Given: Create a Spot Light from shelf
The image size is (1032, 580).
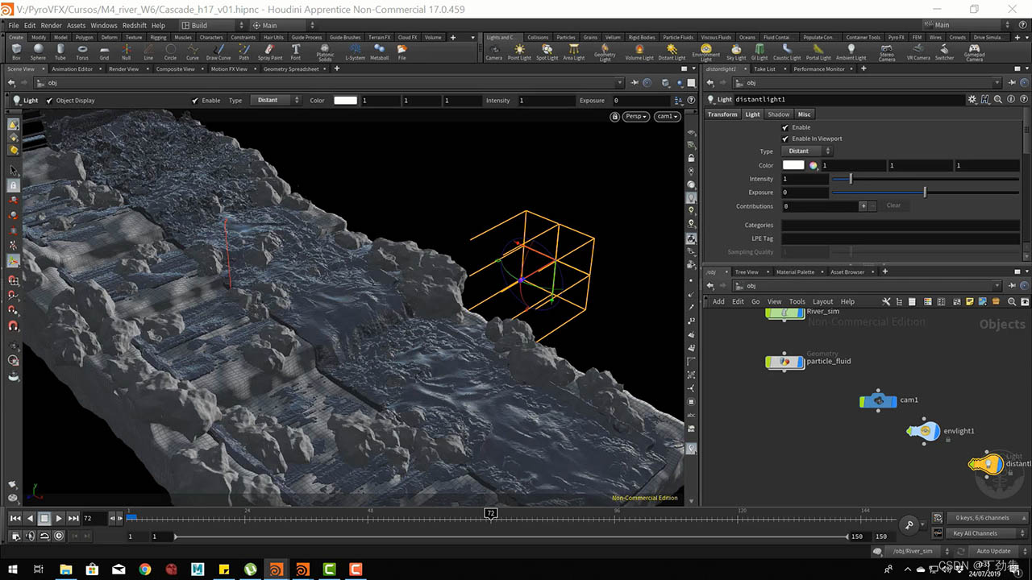Looking at the screenshot, I should click(x=547, y=52).
